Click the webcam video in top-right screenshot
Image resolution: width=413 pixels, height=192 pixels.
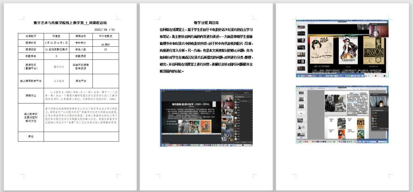(378, 31)
